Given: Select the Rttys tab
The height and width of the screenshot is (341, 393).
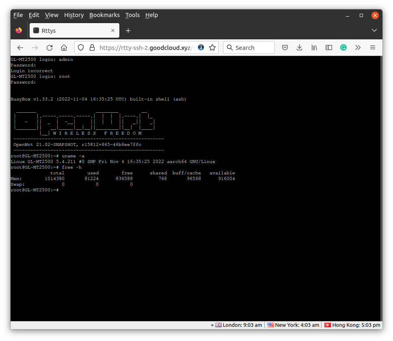Looking at the screenshot, I should pos(74,30).
